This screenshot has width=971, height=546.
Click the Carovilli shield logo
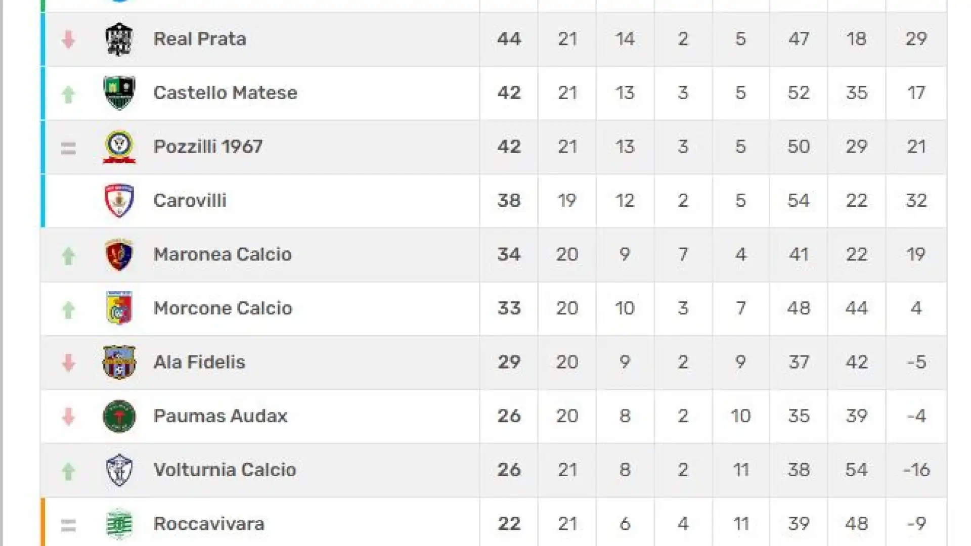point(119,201)
